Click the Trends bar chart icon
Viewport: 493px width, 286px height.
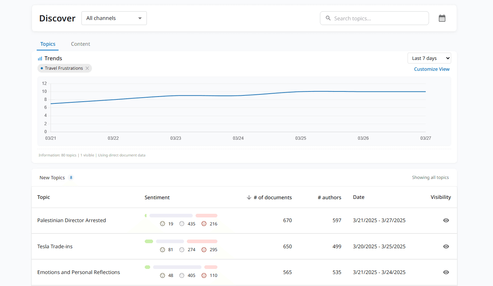(x=40, y=58)
